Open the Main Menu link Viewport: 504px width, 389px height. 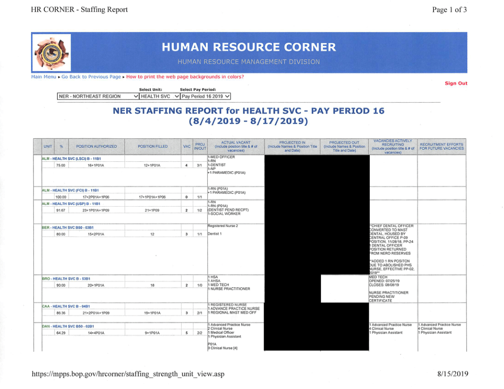(x=43, y=77)
